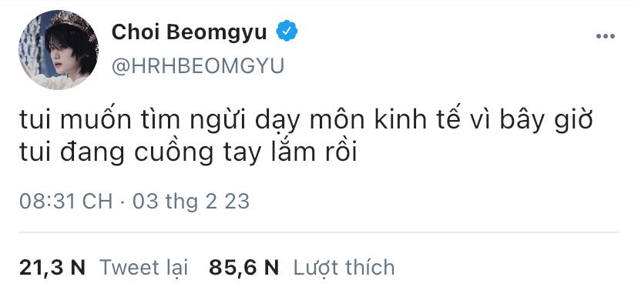Screen dimensions: 638x297
Task: Click the date 03 thg 2 23
Action: coord(191,202)
